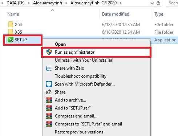
Task: Click File folder type in X86 row
Action: click(x=164, y=32)
